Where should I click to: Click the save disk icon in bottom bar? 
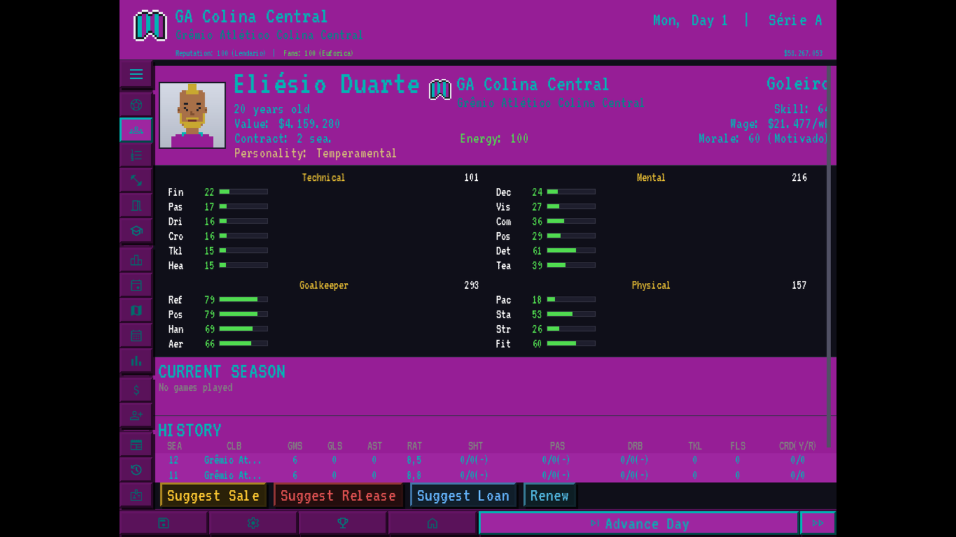[164, 523]
